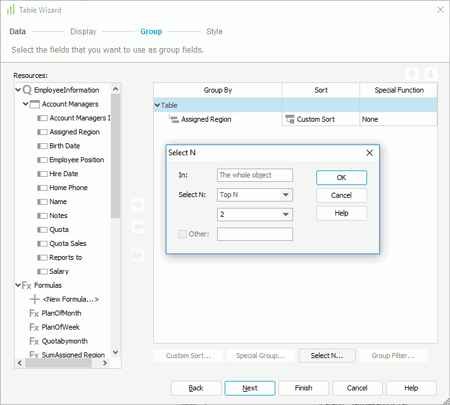
Task: Click the field icon beside Employee Position
Action: tap(42, 160)
